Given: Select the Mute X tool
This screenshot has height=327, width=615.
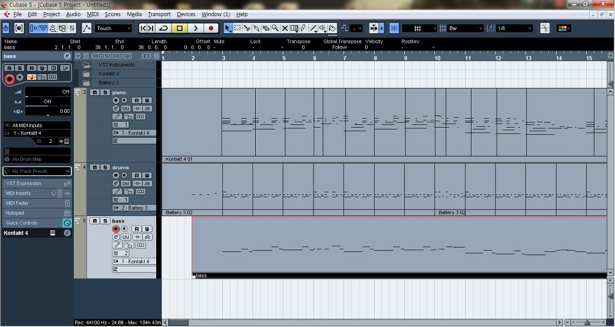Looking at the screenshot, I should coord(285,28).
